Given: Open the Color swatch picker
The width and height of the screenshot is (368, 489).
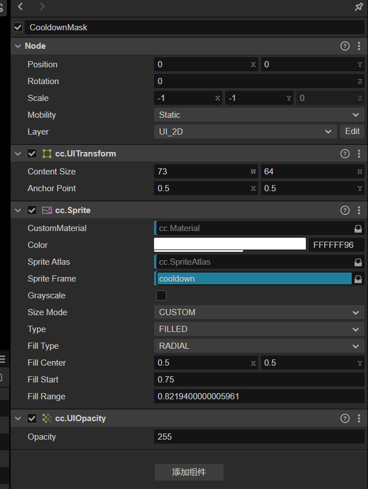Looking at the screenshot, I should click(x=230, y=245).
